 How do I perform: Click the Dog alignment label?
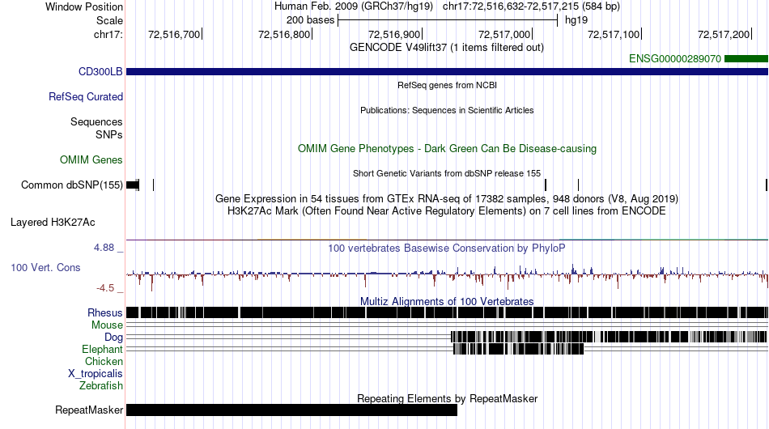(114, 337)
